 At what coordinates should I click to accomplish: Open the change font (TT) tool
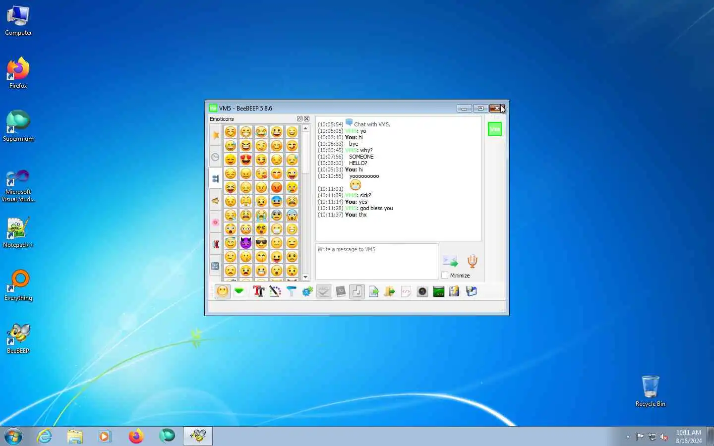(258, 291)
